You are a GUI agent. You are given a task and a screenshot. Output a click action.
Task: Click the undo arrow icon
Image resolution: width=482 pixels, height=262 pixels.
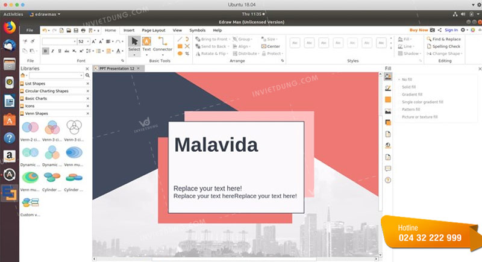point(45,30)
